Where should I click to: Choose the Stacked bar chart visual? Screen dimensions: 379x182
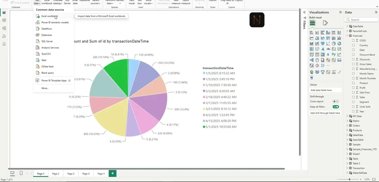point(311,32)
